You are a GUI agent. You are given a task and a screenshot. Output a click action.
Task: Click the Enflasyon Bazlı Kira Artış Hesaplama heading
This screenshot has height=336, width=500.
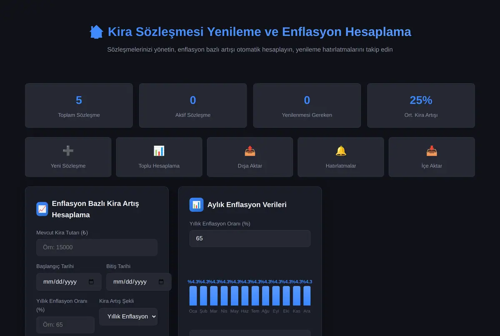95,209
